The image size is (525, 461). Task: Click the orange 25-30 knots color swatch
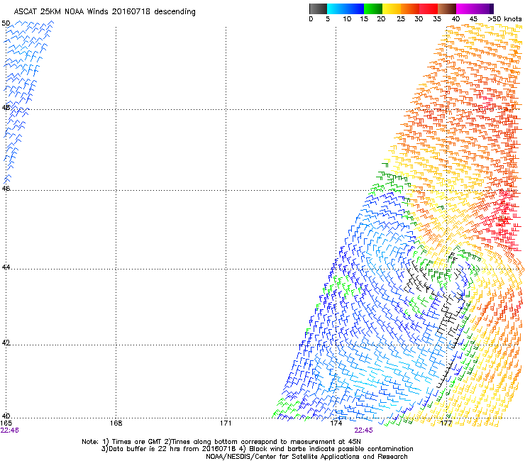coord(410,9)
